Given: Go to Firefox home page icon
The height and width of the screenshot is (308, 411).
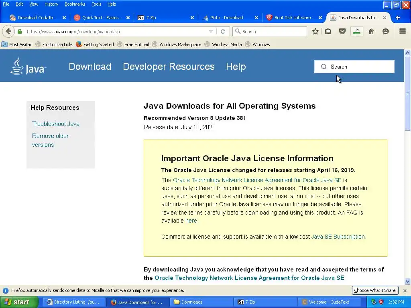Looking at the screenshot, I should coord(371,31).
